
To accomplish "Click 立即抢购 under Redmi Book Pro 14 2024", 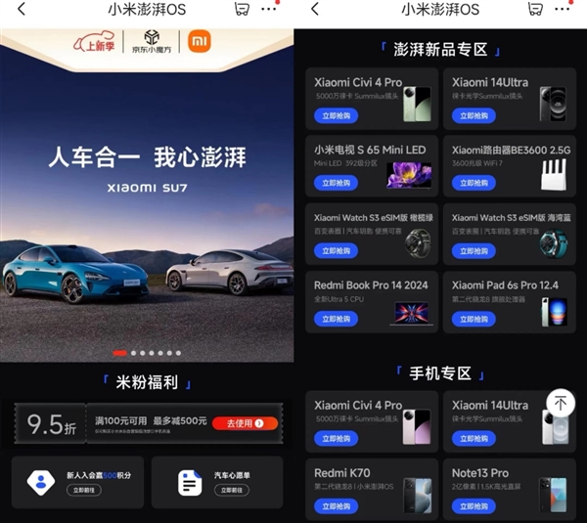I will click(x=336, y=318).
